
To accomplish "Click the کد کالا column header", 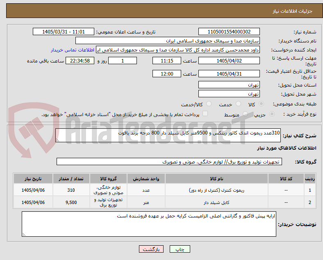I will point(286,179).
